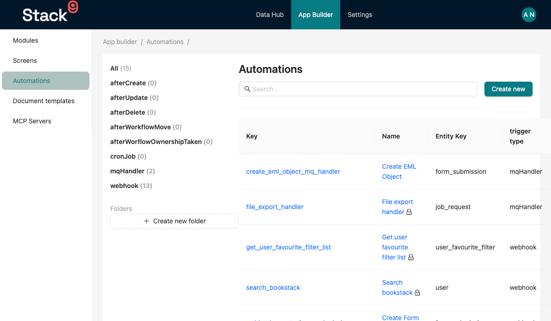Click mqHandler cell in create_eml_object_mq_handler row
Image resolution: width=551 pixels, height=321 pixels.
(526, 172)
